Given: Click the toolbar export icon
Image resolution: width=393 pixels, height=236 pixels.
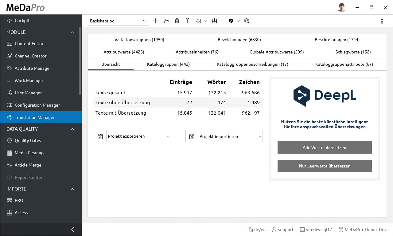Looking at the screenshot, I should [x=198, y=21].
